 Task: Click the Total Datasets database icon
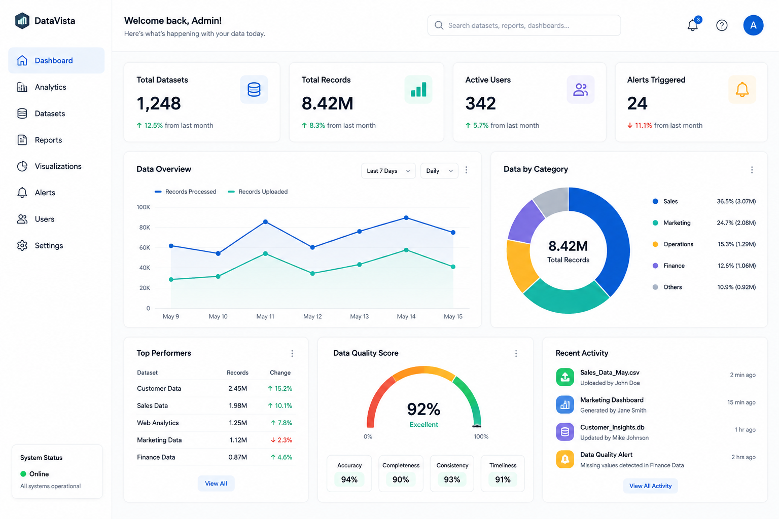(x=254, y=90)
